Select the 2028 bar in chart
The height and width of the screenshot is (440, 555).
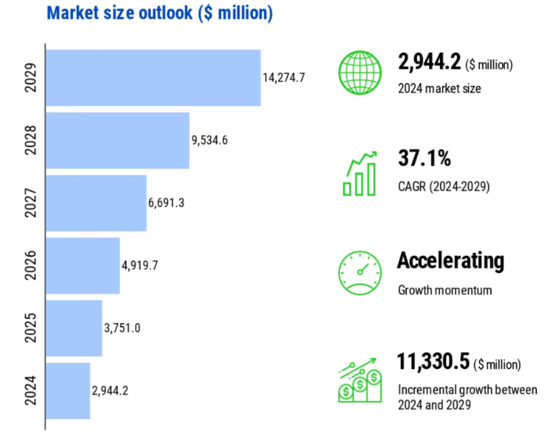pyautogui.click(x=118, y=140)
